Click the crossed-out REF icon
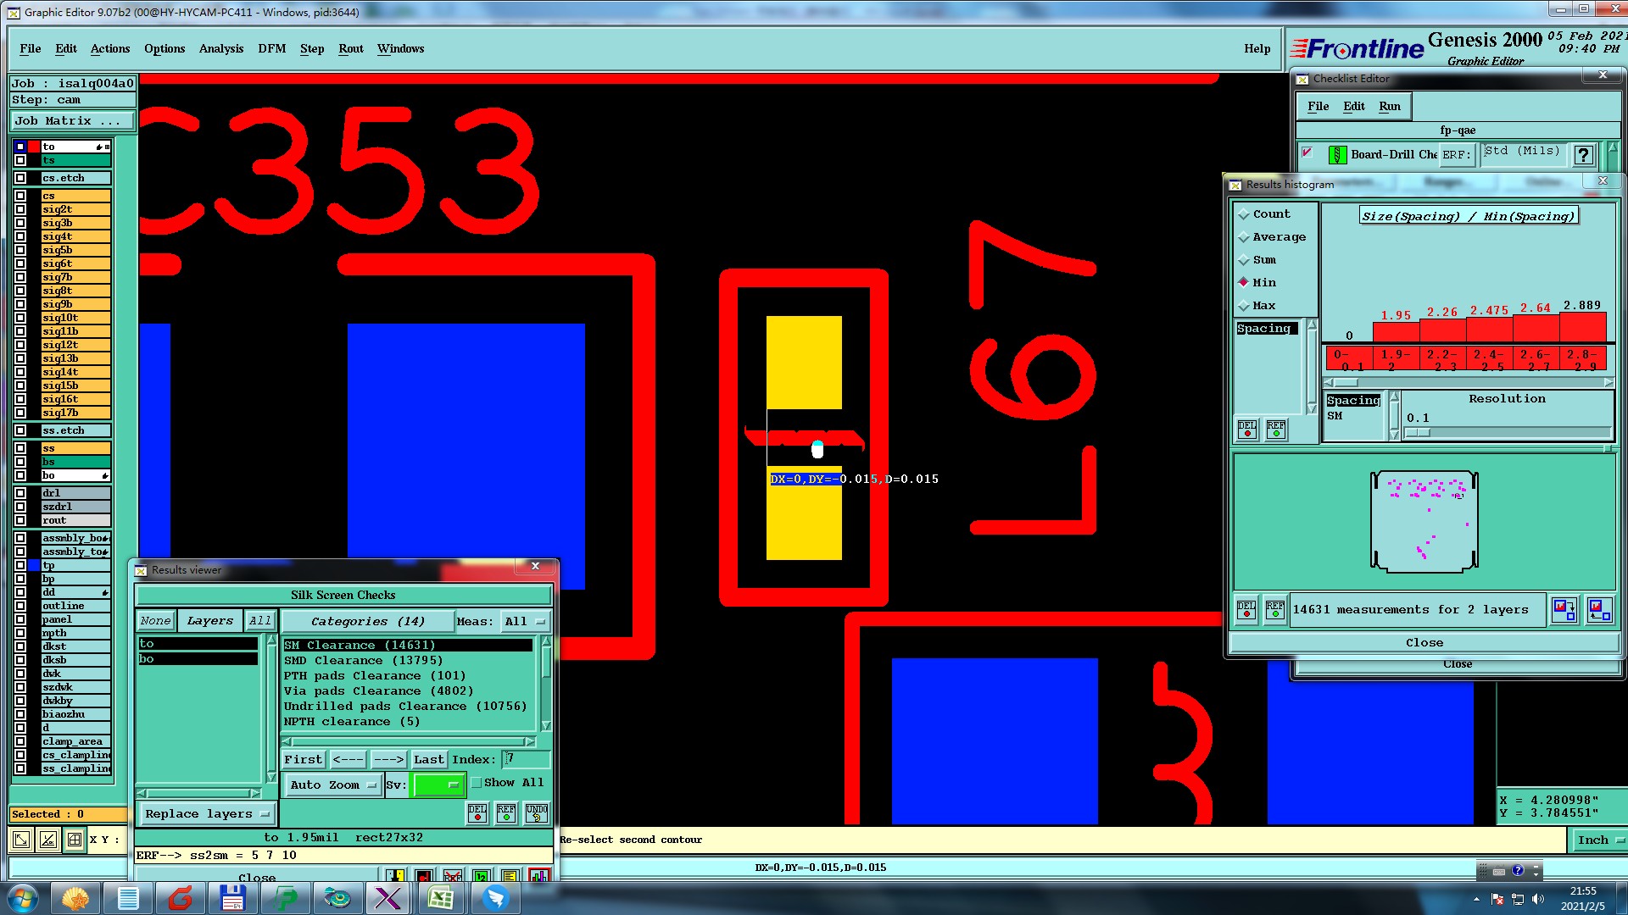 453,875
